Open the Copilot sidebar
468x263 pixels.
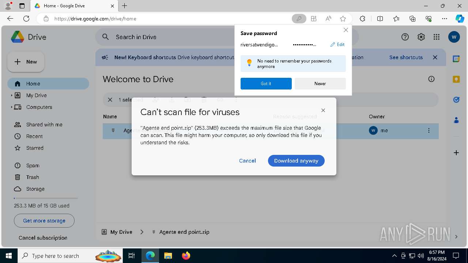(x=460, y=19)
